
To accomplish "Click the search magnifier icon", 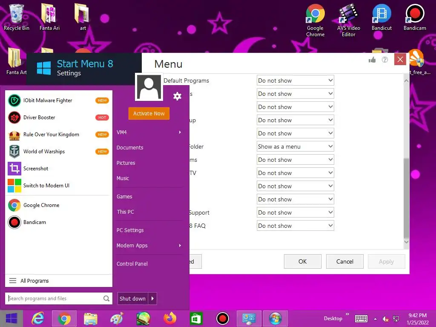I will [x=106, y=298].
